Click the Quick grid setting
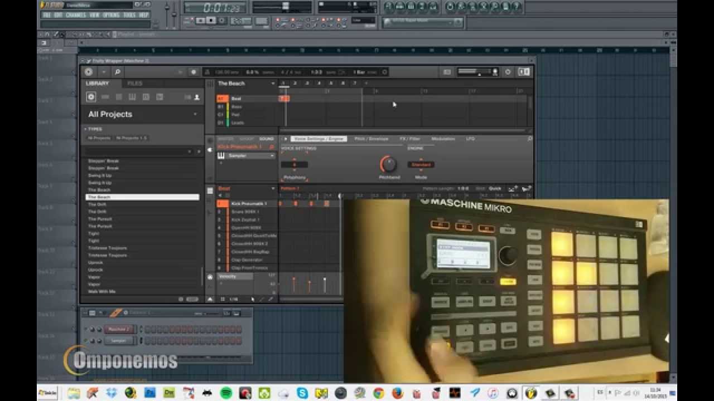This screenshot has height=401, width=714. tap(495, 188)
